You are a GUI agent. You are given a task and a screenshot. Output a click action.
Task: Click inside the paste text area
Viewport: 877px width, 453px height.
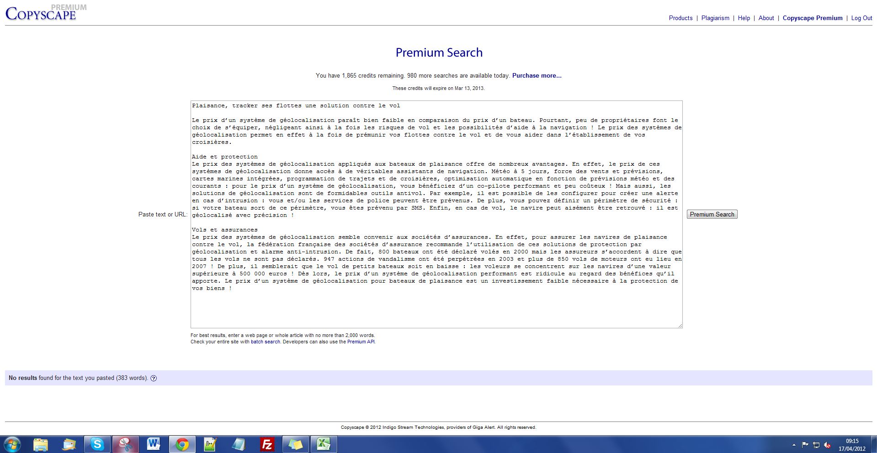coord(436,306)
